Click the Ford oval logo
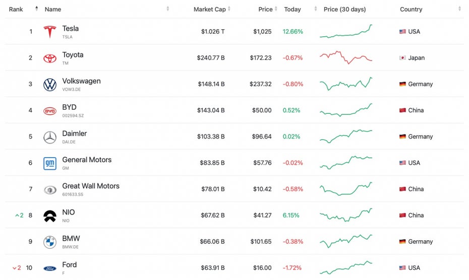Image resolution: width=469 pixels, height=280 pixels. (49, 268)
